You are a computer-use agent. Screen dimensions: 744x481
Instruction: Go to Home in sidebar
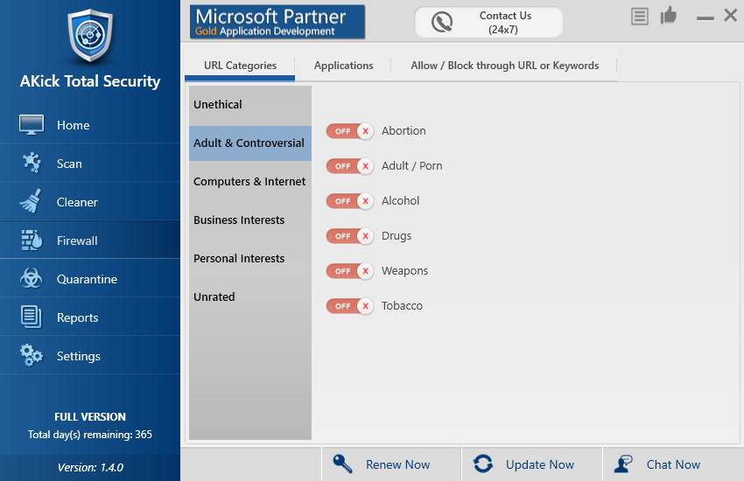pyautogui.click(x=73, y=125)
